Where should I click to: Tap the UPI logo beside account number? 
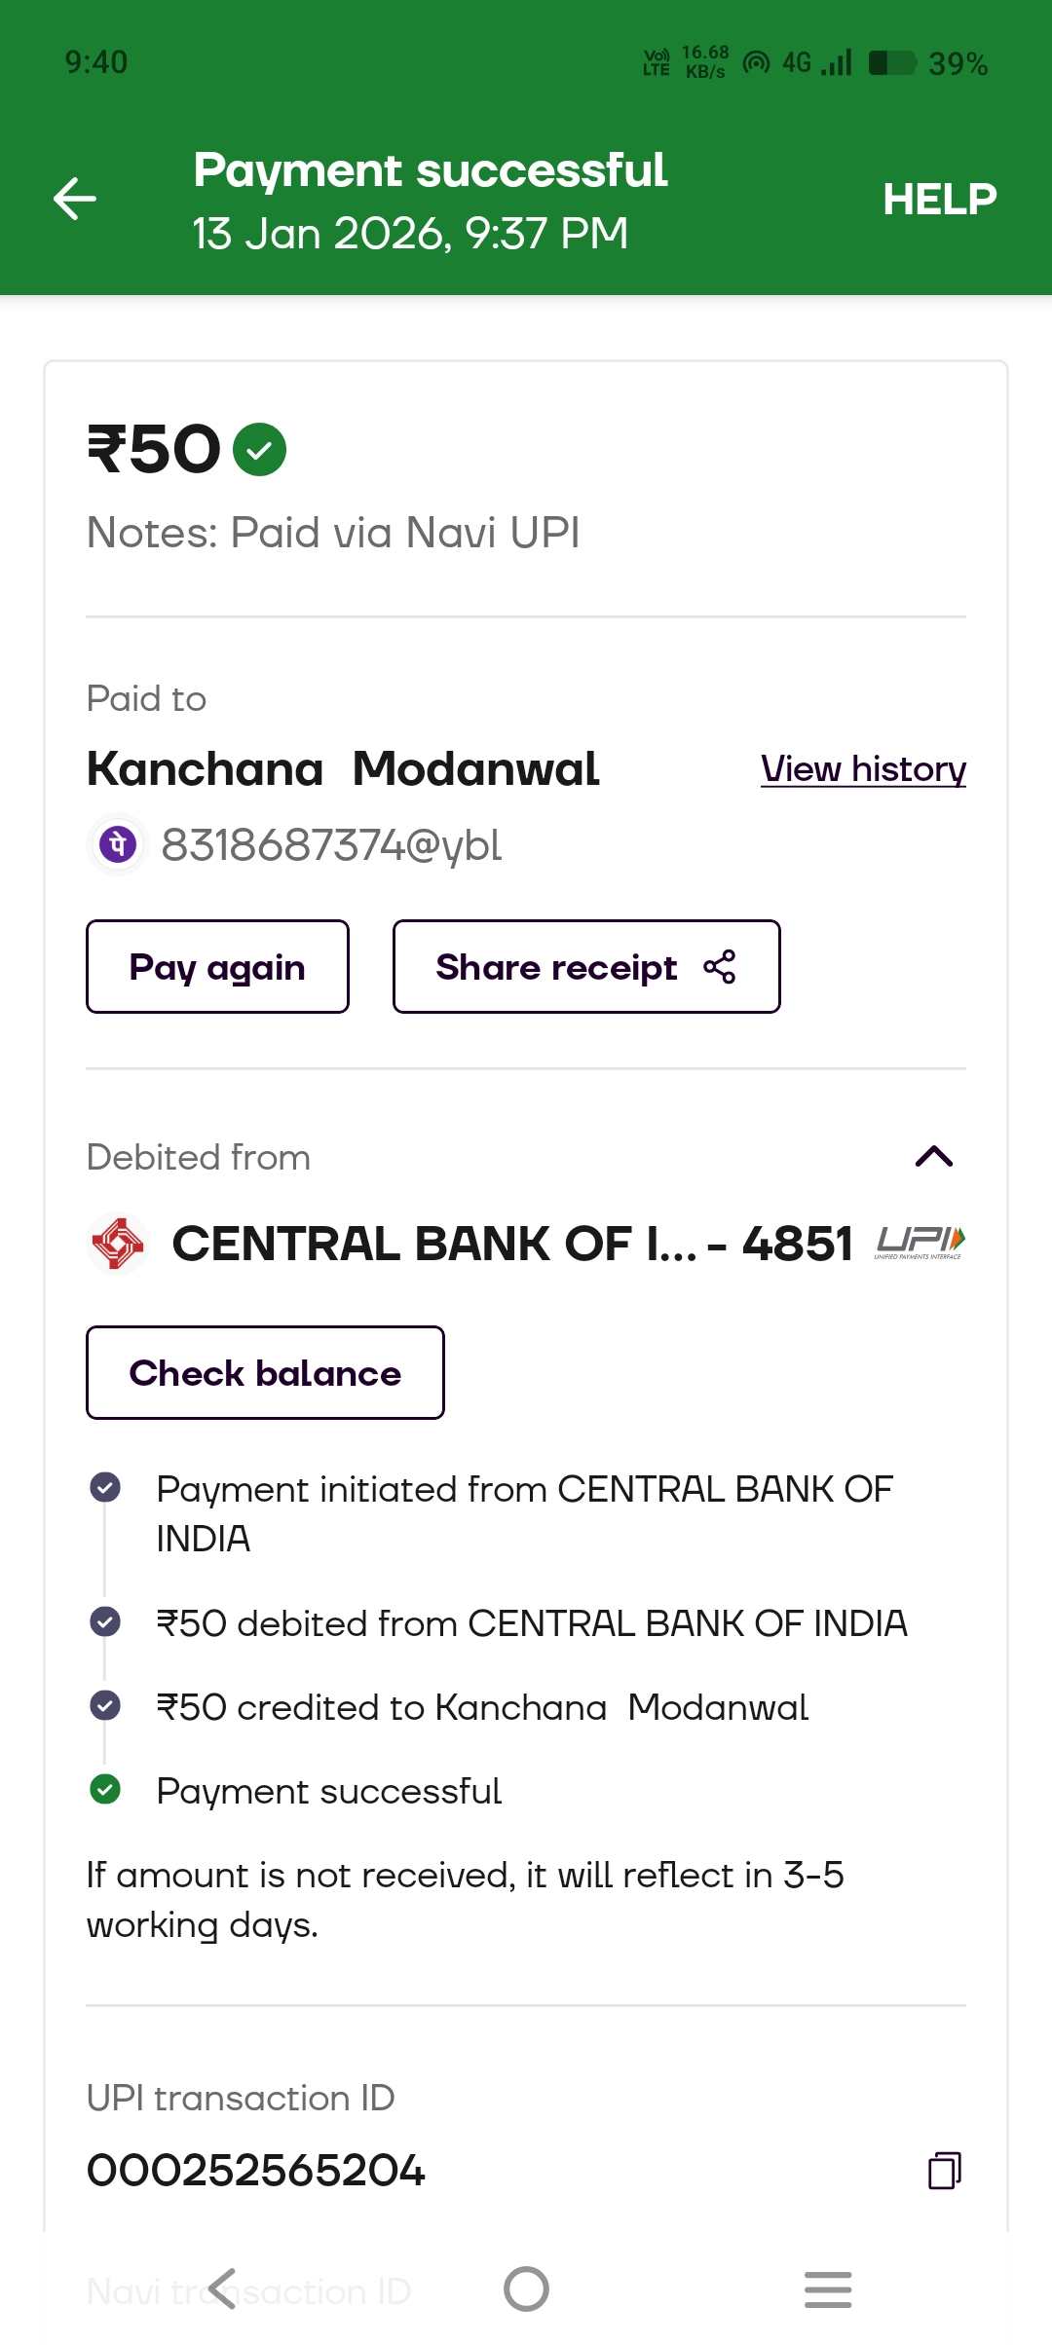point(920,1243)
